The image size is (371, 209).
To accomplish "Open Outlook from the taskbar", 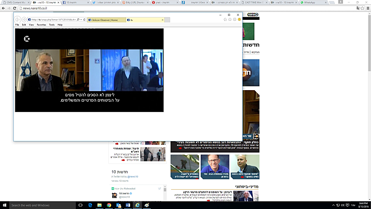I will (118, 205).
